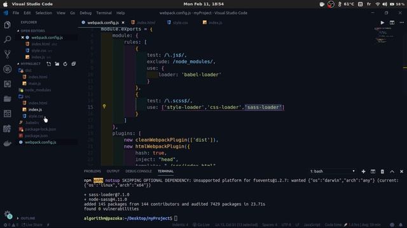Open editor More Actions ellipsis
407x228 pixels.
pyautogui.click(x=401, y=23)
